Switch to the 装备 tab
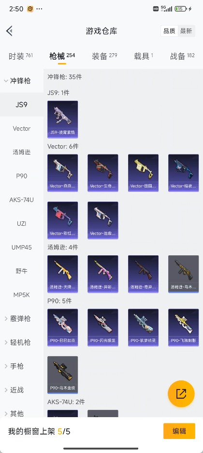The height and width of the screenshot is (453, 203). (x=104, y=56)
